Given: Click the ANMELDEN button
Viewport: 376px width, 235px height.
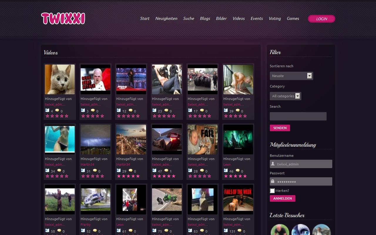Looking at the screenshot, I should coord(283,198).
